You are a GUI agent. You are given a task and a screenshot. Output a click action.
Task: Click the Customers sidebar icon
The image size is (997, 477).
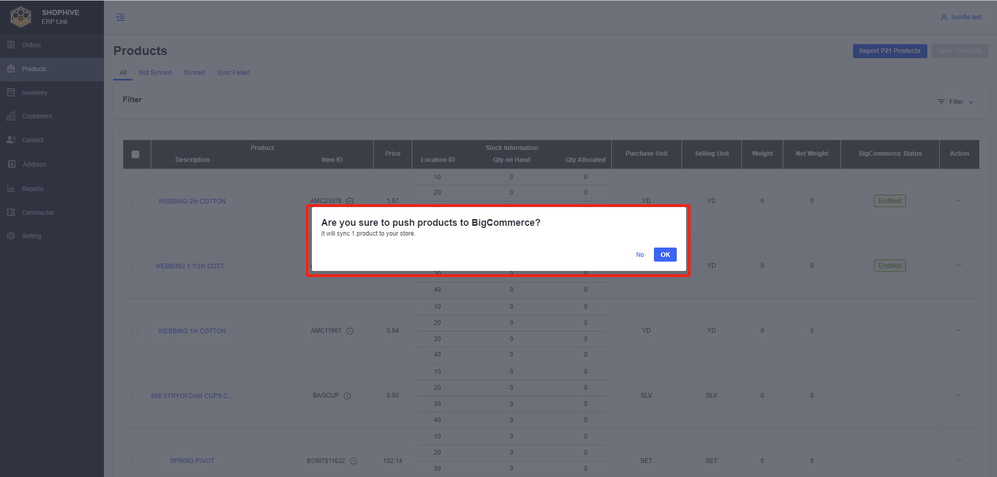[11, 116]
